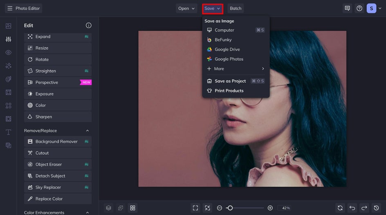The height and width of the screenshot is (215, 386).
Task: Select the Perspective tool
Action: 58,83
